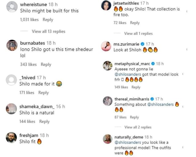Image resolution: width=196 pixels, height=157 pixels.
Task: Click metaphysical_marc's profile photo
Action: (107, 66)
